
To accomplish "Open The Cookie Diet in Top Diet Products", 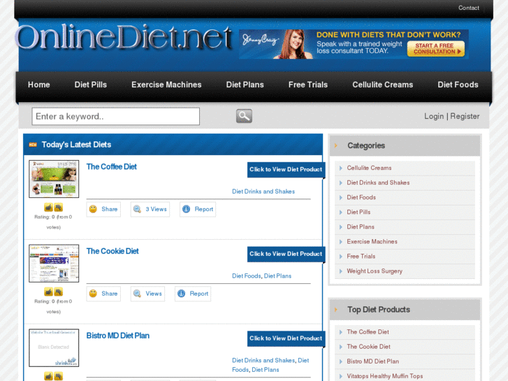I will (x=368, y=347).
